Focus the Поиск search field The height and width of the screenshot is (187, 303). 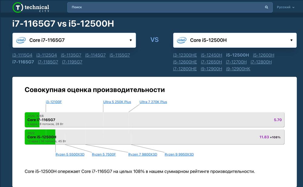(x=170, y=7)
